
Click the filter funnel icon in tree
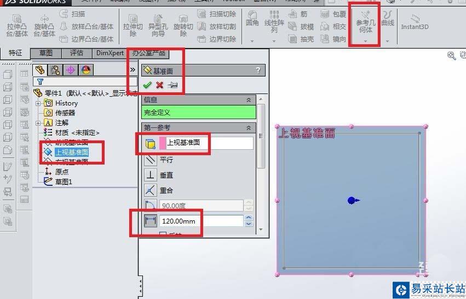click(x=40, y=81)
